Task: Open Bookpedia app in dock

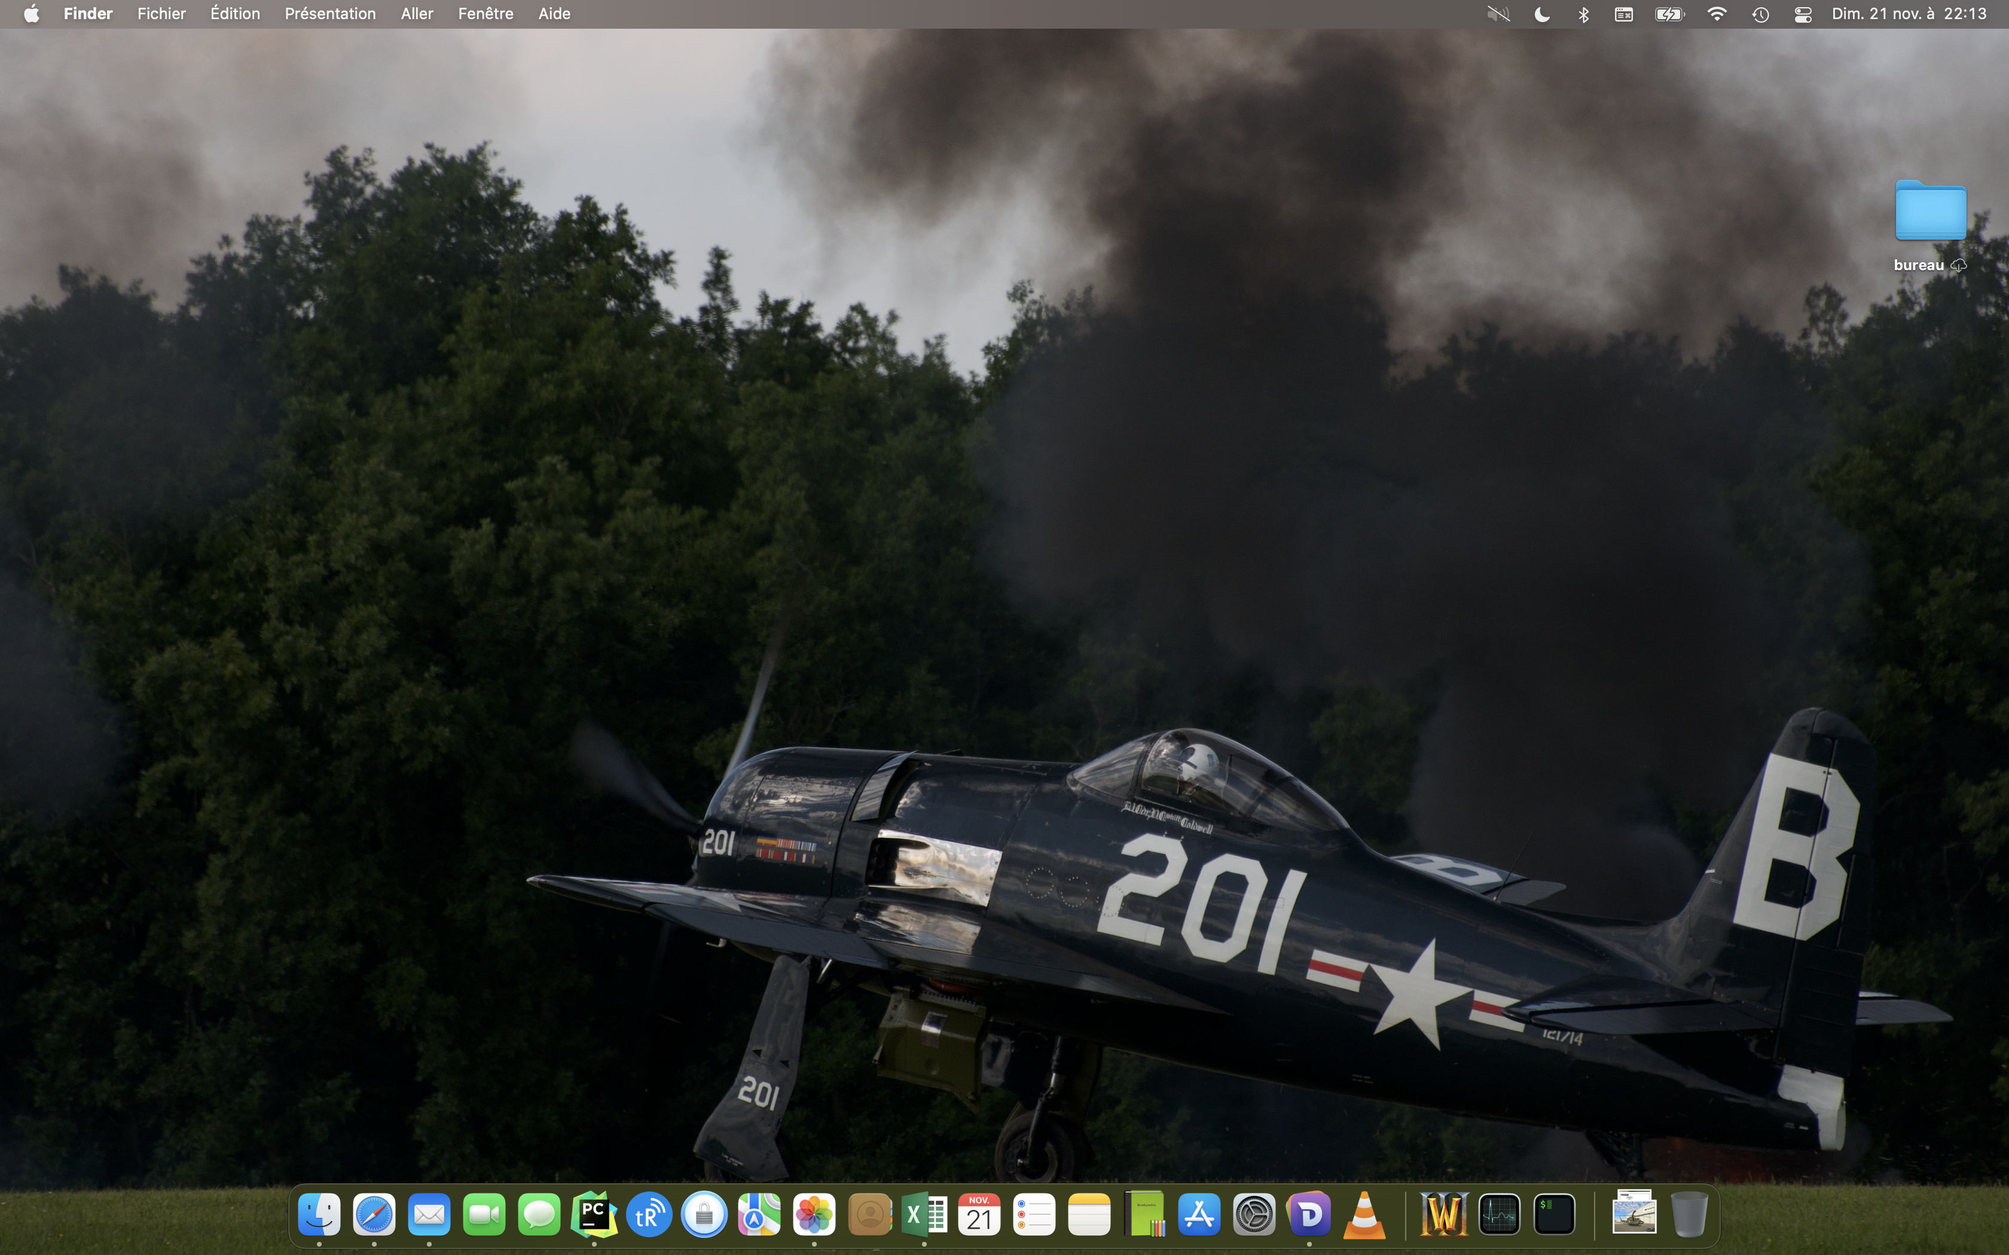Action: pyautogui.click(x=1144, y=1215)
